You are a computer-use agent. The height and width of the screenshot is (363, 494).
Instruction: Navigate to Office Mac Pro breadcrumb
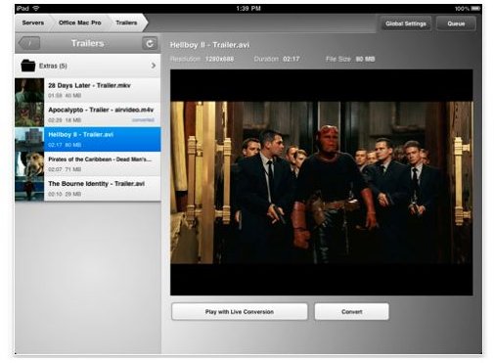pyautogui.click(x=80, y=23)
